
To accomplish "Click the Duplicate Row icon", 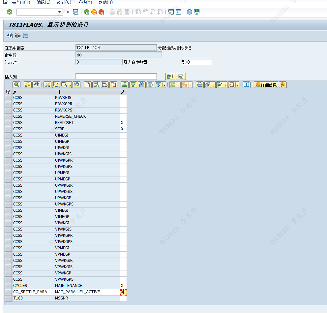I will [x=113, y=85].
